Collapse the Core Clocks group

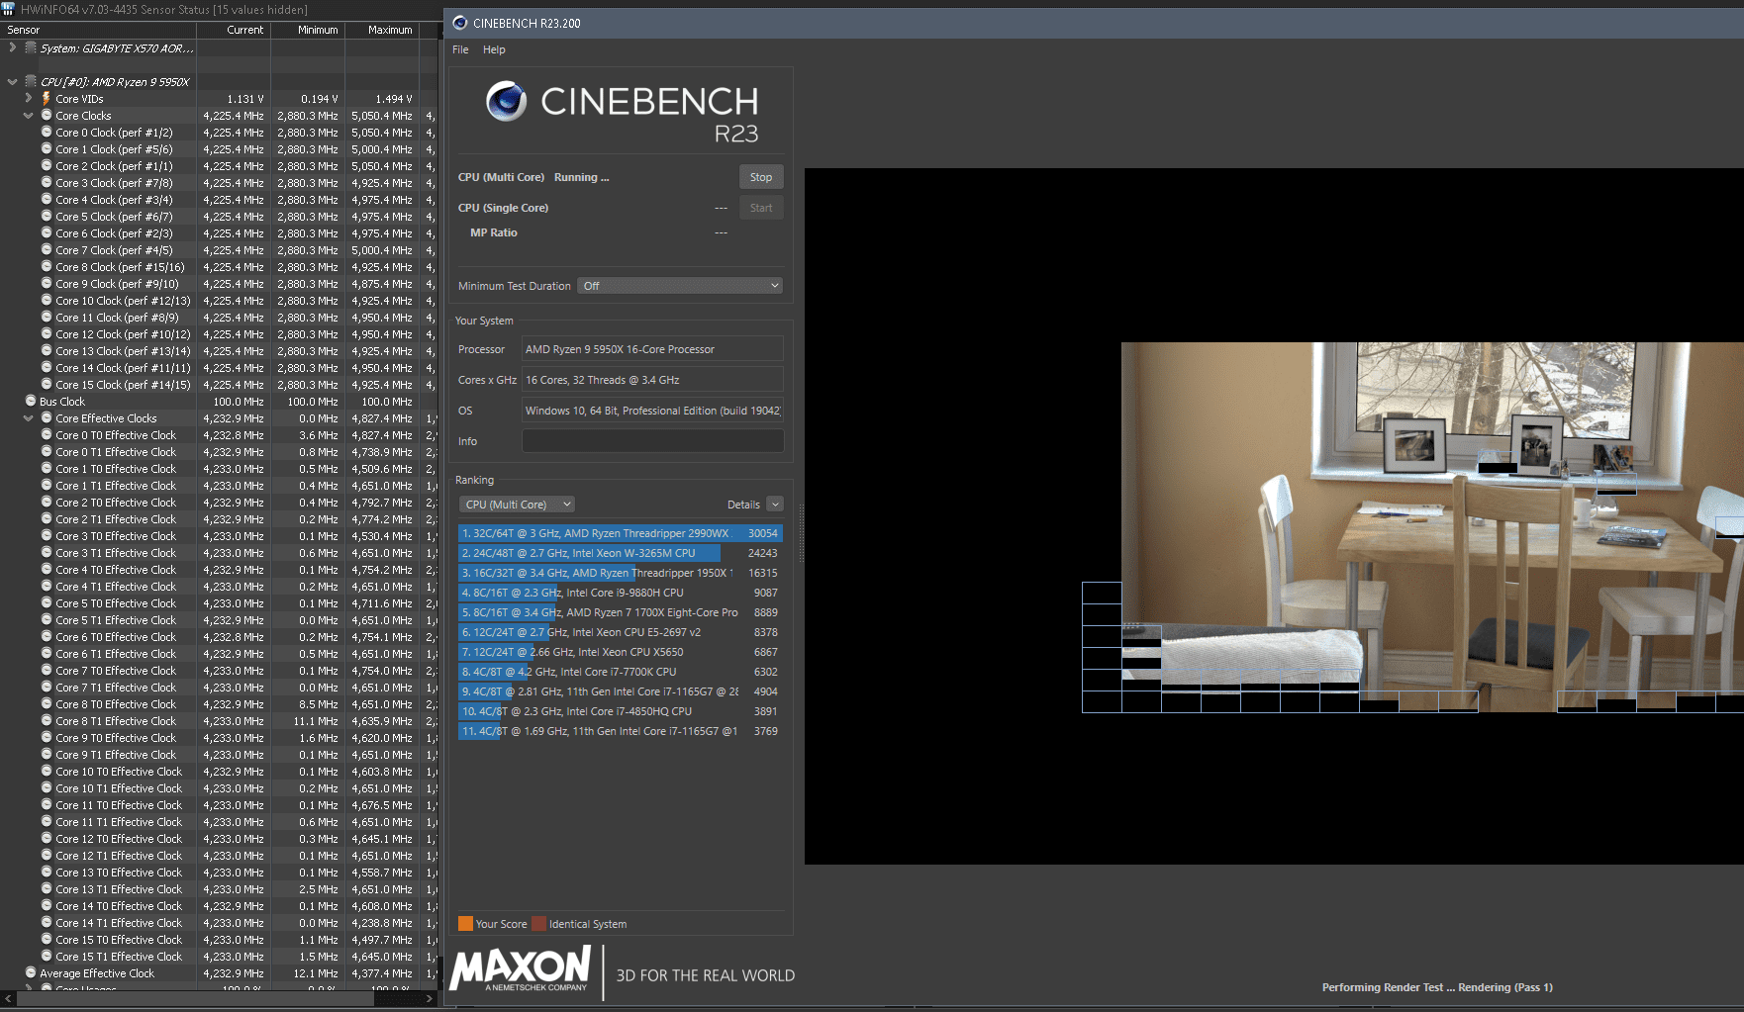(28, 116)
